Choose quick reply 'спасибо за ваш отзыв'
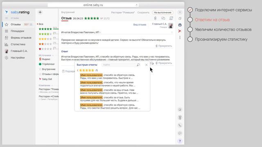262x147 pixels. point(109,91)
